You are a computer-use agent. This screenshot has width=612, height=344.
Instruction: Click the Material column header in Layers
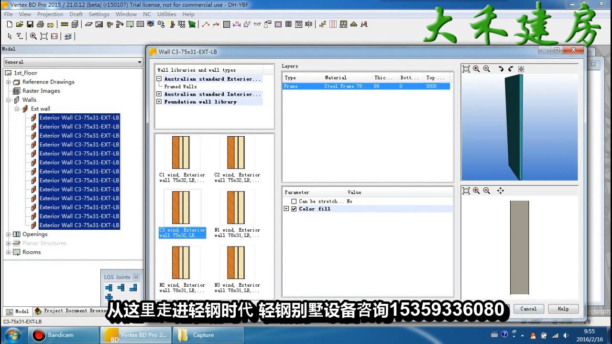348,77
